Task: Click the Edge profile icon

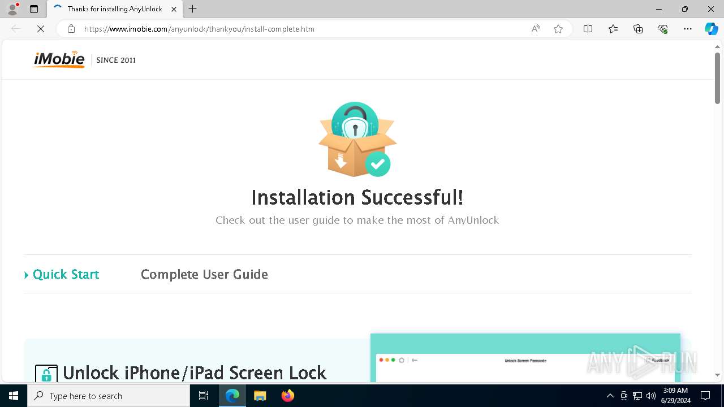Action: coord(12,9)
